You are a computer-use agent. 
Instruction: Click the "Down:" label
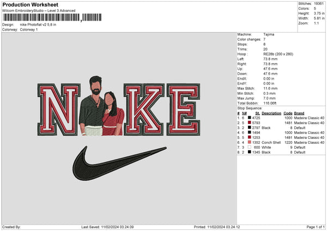click(243, 74)
